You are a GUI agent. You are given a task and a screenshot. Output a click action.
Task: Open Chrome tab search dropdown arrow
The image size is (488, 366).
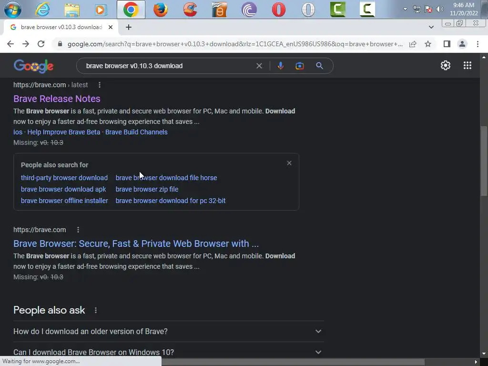tap(431, 27)
